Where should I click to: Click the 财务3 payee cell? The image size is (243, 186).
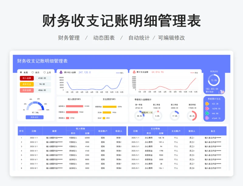click(119, 146)
